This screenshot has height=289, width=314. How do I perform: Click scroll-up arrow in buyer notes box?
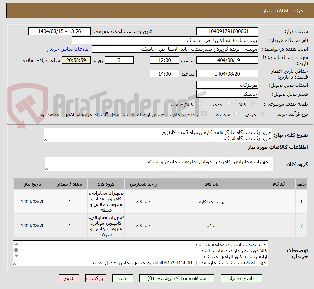[x=16, y=244]
